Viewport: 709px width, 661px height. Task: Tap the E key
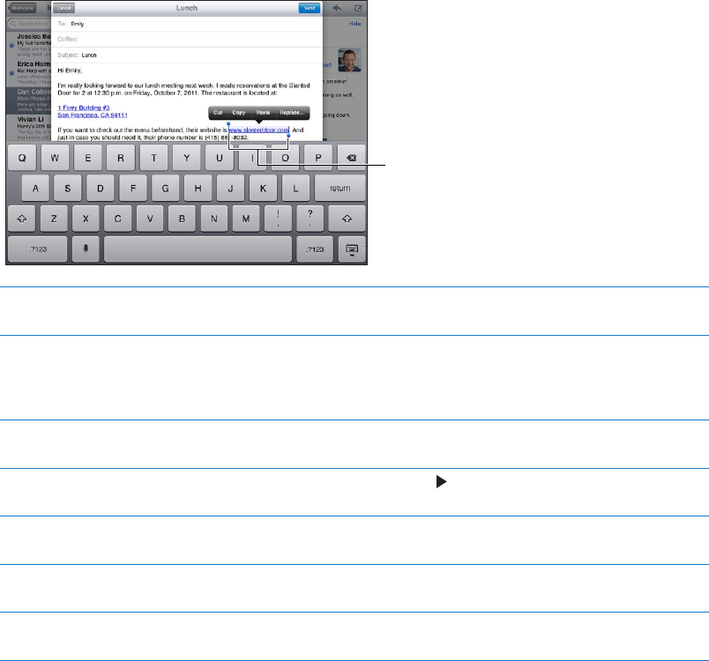tap(87, 158)
